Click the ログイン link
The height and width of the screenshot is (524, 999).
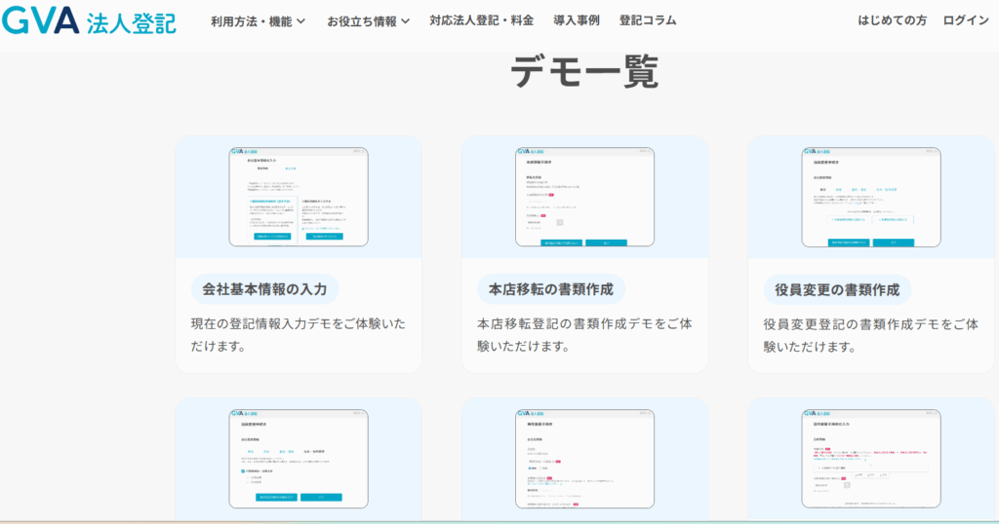965,20
